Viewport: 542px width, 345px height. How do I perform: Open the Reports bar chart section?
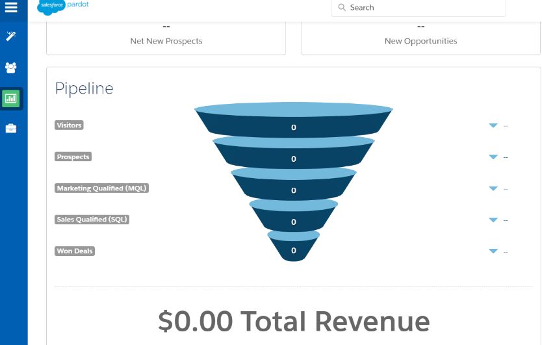(x=11, y=99)
